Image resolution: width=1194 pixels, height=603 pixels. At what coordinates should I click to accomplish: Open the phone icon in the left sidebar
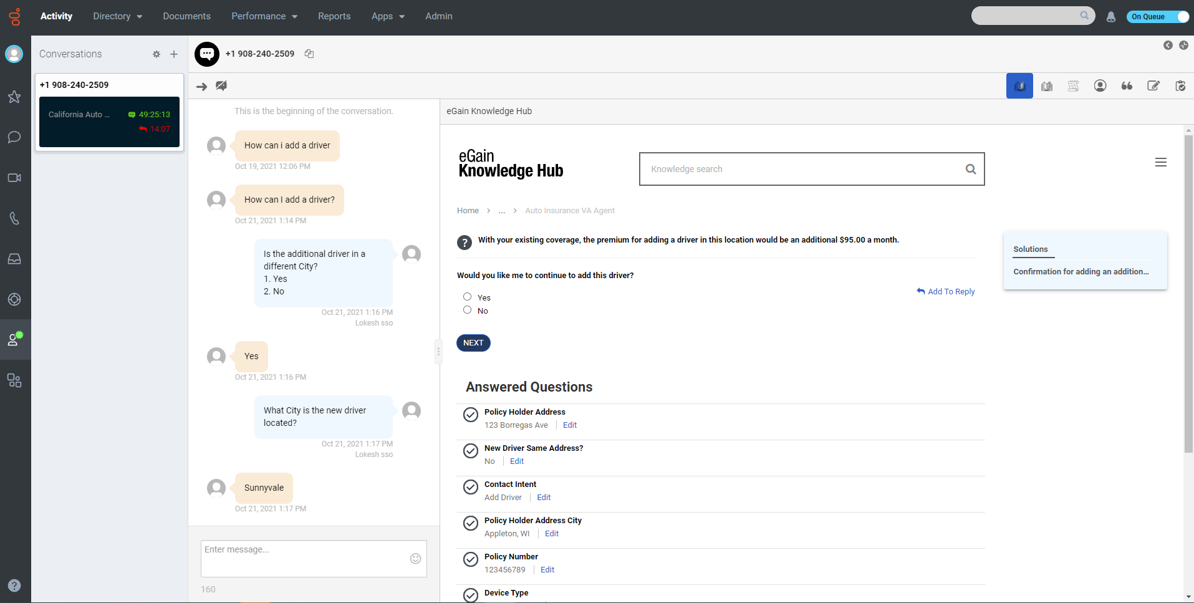(14, 218)
